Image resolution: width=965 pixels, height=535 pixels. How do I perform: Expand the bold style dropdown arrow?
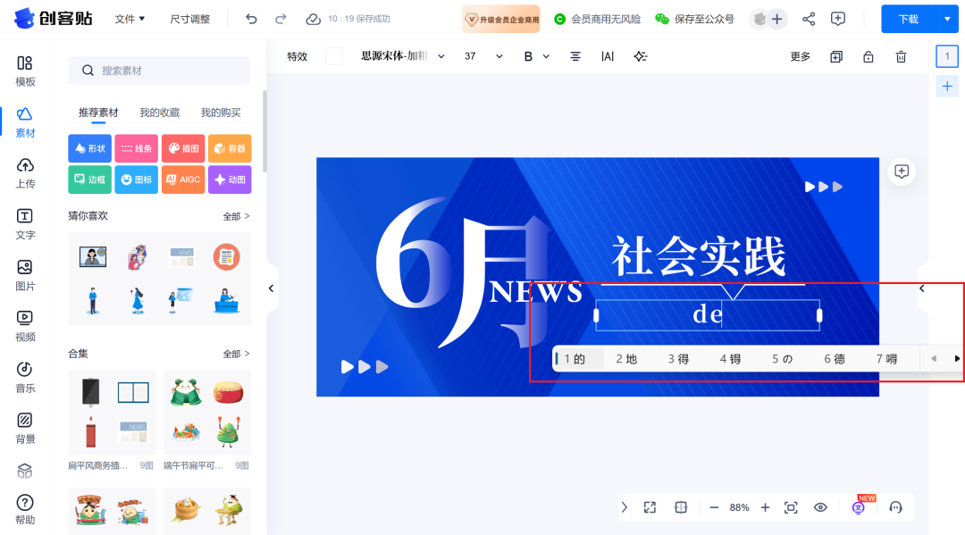pyautogui.click(x=546, y=56)
